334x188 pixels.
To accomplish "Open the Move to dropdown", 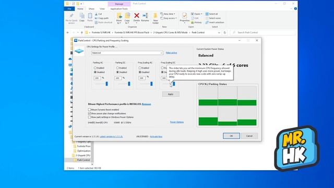I will coord(119,22).
